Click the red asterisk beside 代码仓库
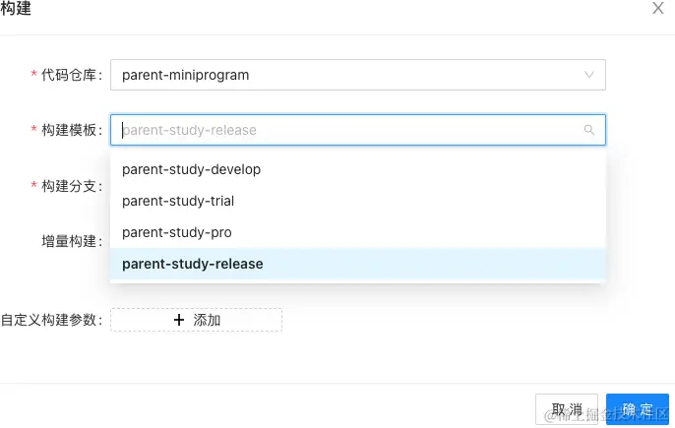675x428 pixels. (34, 75)
